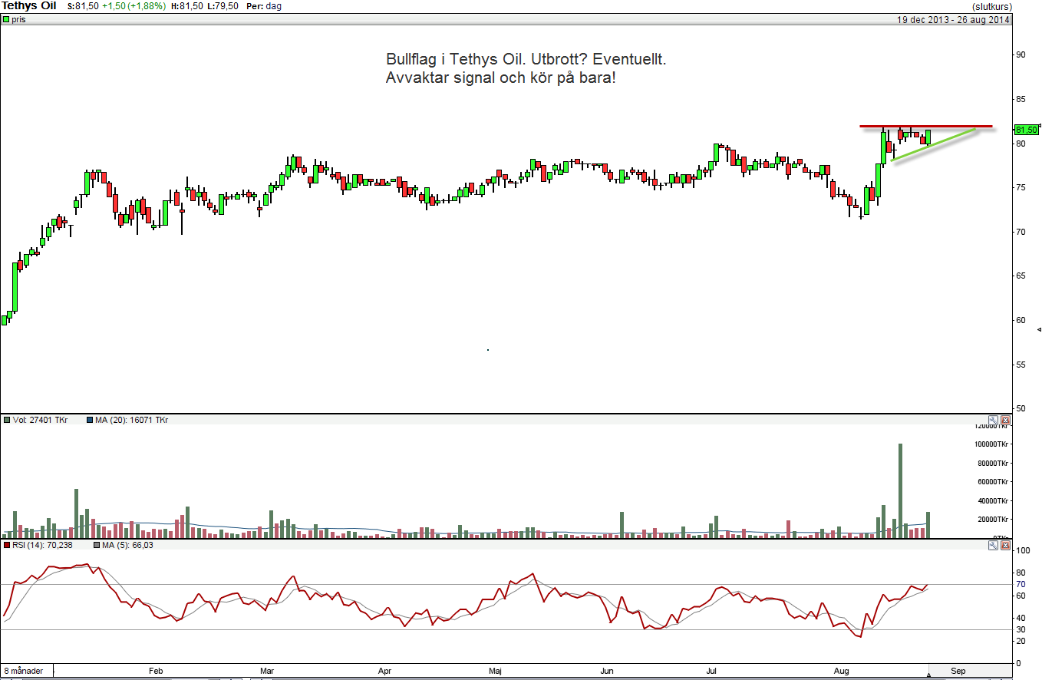The image size is (1042, 680).
Task: Click the red 'RSI (14)' legend swatch
Action: (7, 546)
